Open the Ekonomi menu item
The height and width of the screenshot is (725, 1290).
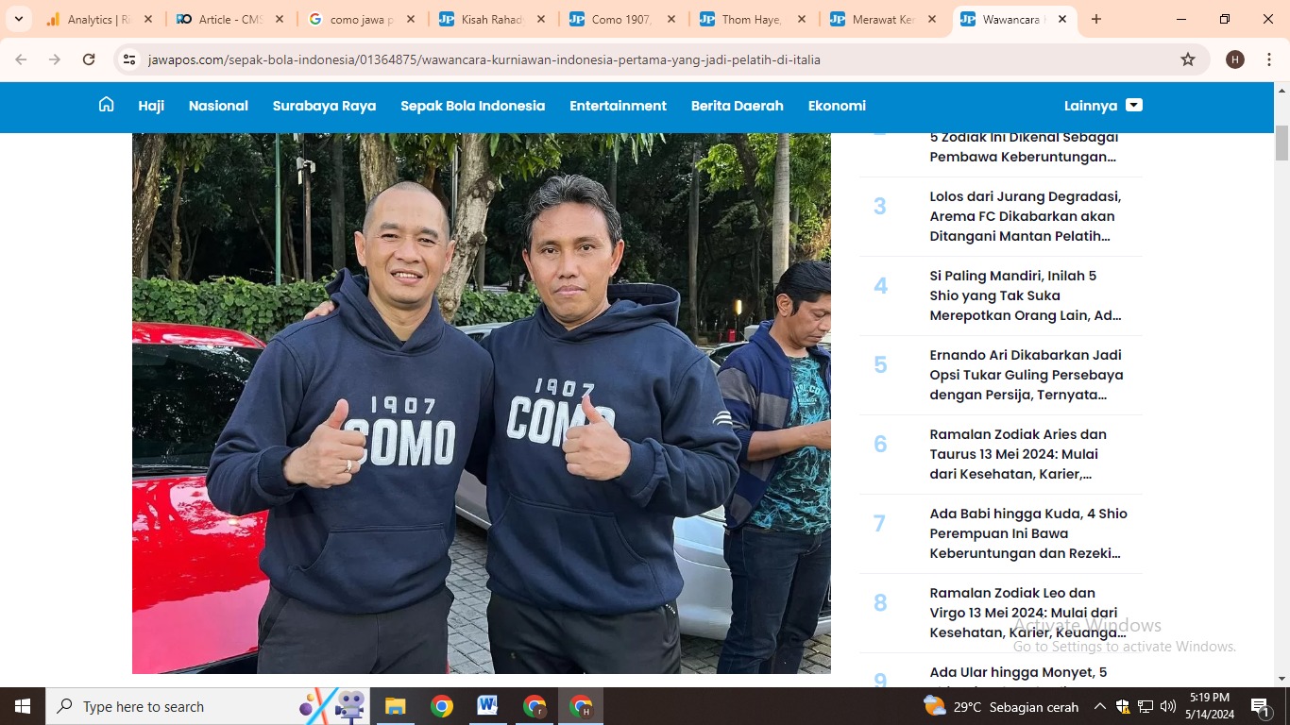point(837,106)
